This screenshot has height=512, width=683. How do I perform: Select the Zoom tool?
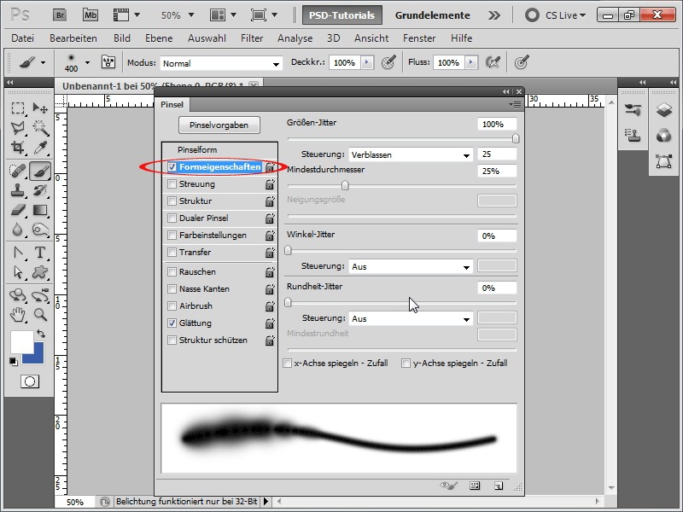pyautogui.click(x=40, y=314)
